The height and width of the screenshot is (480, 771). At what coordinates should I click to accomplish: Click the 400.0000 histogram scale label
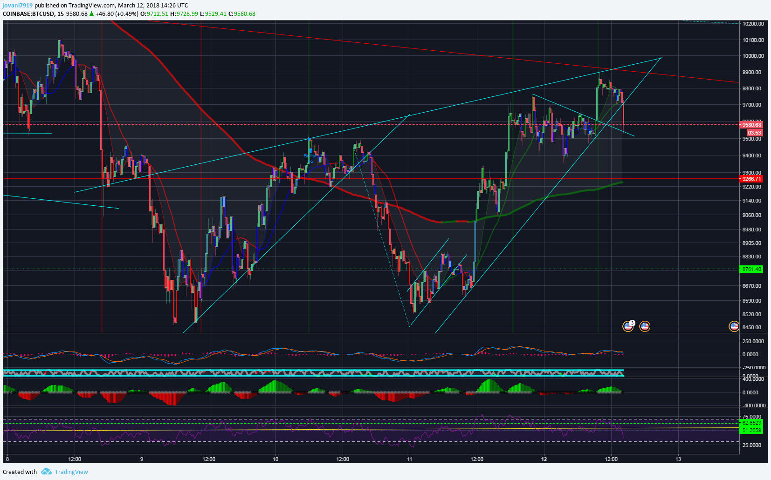tap(753, 379)
